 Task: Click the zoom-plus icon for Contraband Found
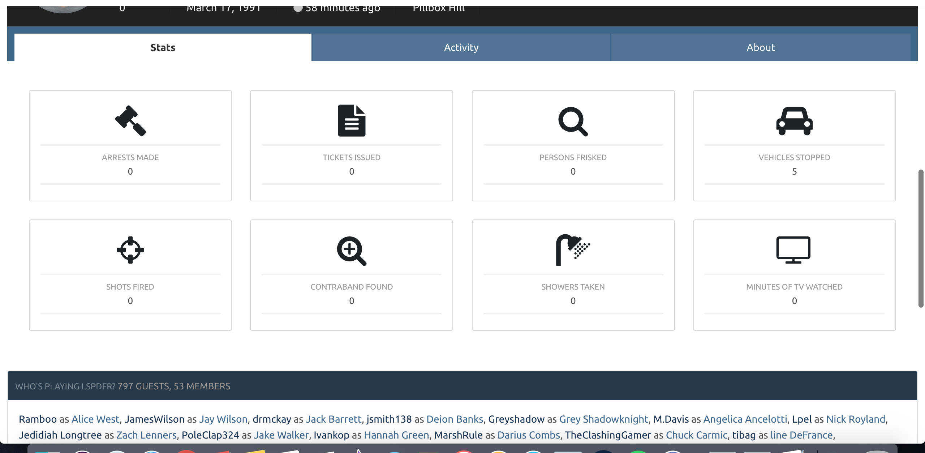[352, 251]
